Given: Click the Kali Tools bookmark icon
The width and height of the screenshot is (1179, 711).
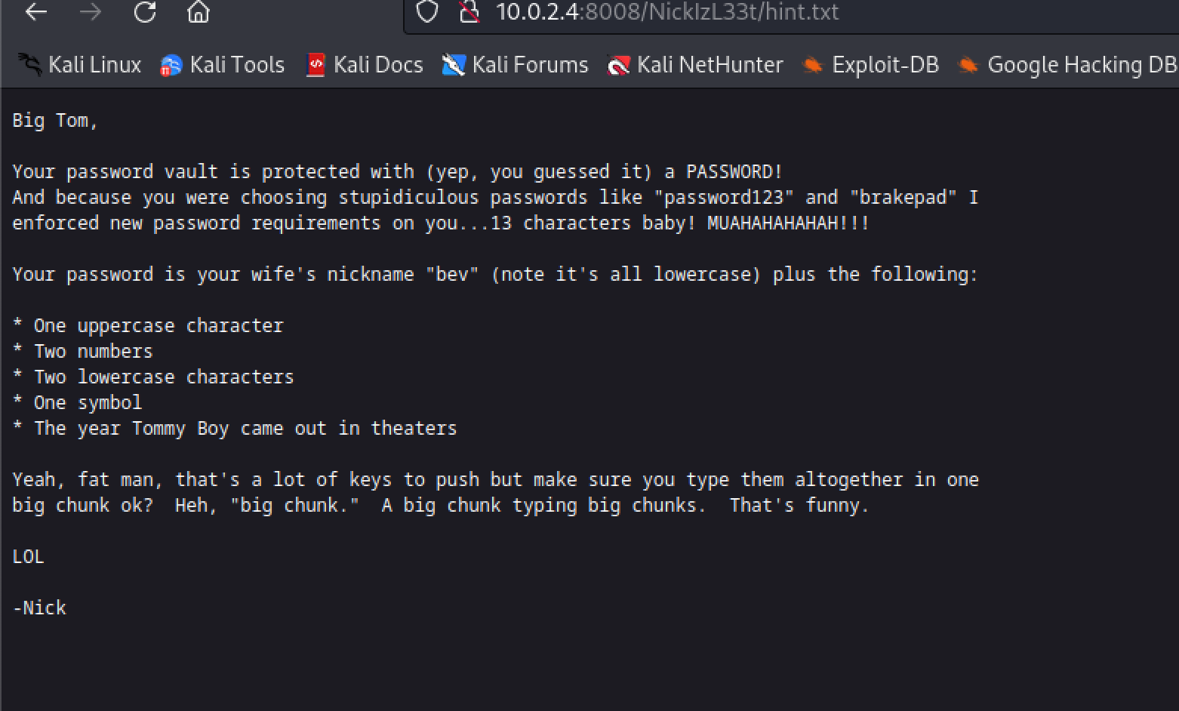Looking at the screenshot, I should (171, 66).
